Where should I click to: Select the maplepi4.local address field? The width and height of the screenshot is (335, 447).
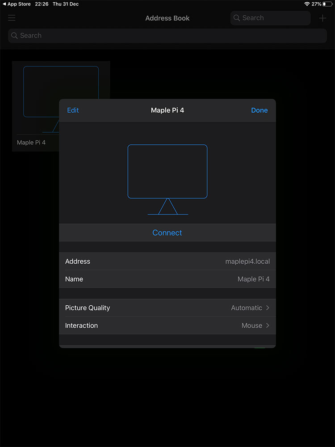[x=247, y=261]
